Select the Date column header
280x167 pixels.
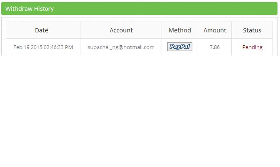pyautogui.click(x=42, y=30)
